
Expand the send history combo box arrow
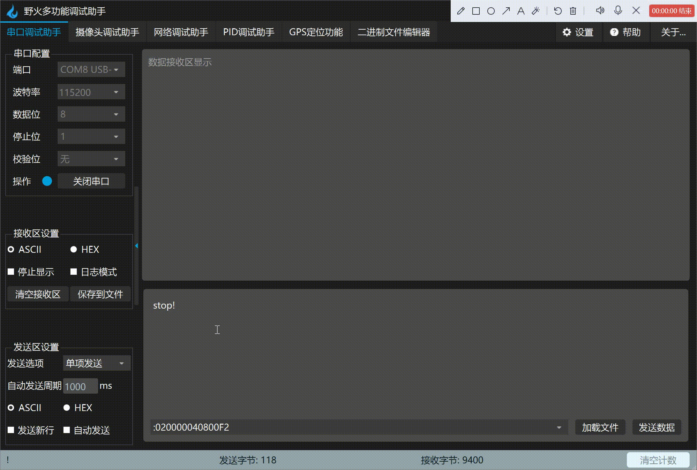point(559,427)
